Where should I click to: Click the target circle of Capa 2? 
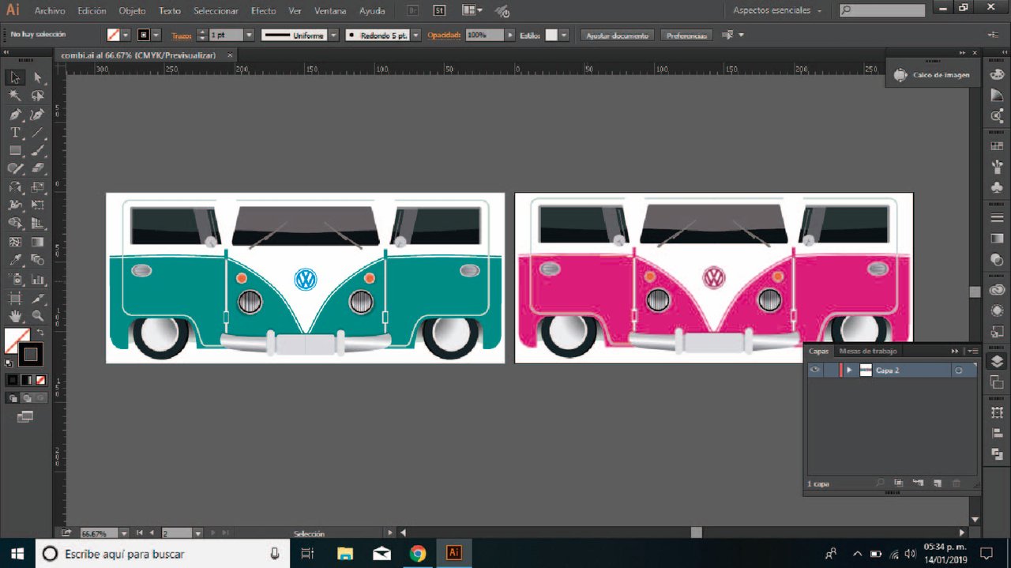958,370
